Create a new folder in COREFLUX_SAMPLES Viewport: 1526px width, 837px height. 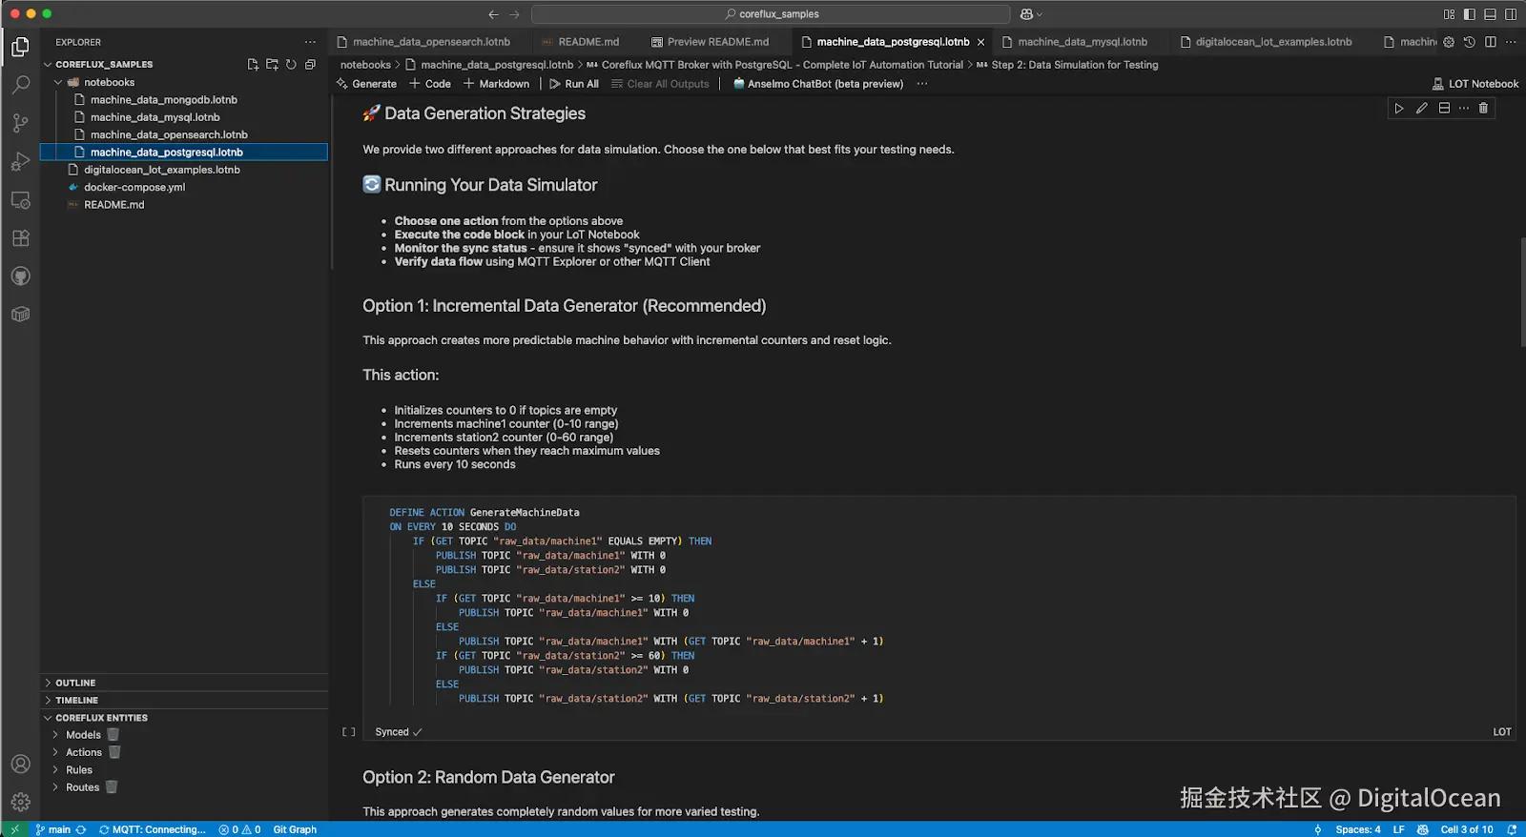click(272, 65)
